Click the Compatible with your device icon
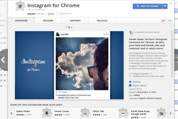This screenshot has width=178, height=119. (131, 33)
